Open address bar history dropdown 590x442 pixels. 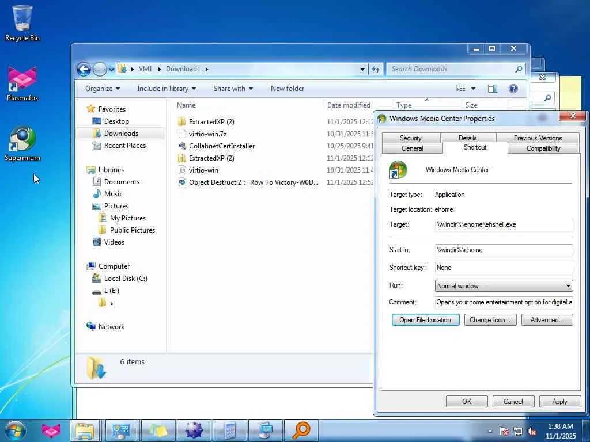tap(362, 69)
